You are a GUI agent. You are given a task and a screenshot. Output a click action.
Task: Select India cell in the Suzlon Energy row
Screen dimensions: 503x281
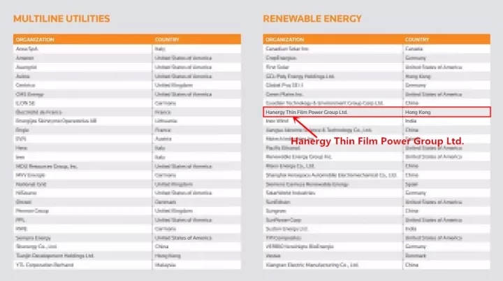click(x=446, y=229)
